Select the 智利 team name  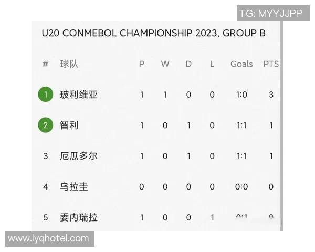click(69, 125)
